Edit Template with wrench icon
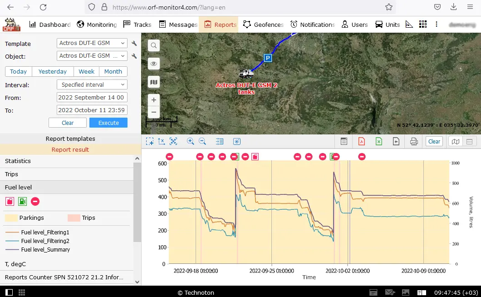Screen dimensions: 481x297 click(x=134, y=44)
